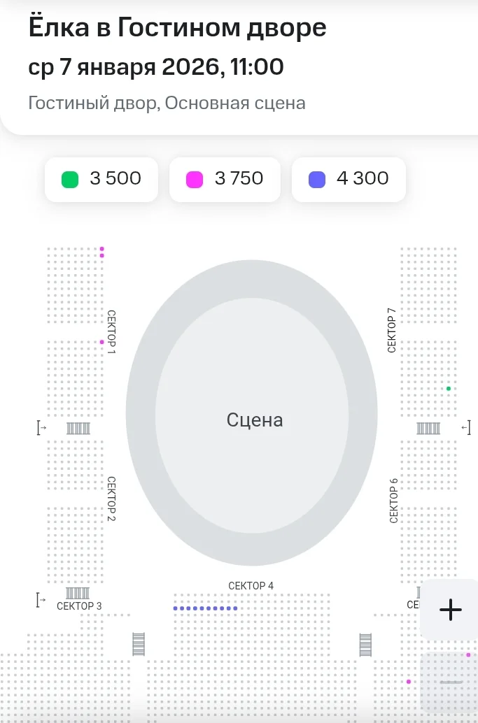The height and width of the screenshot is (723, 478).
Task: Select the topmost pink seat in Сектор 1
Action: (102, 249)
